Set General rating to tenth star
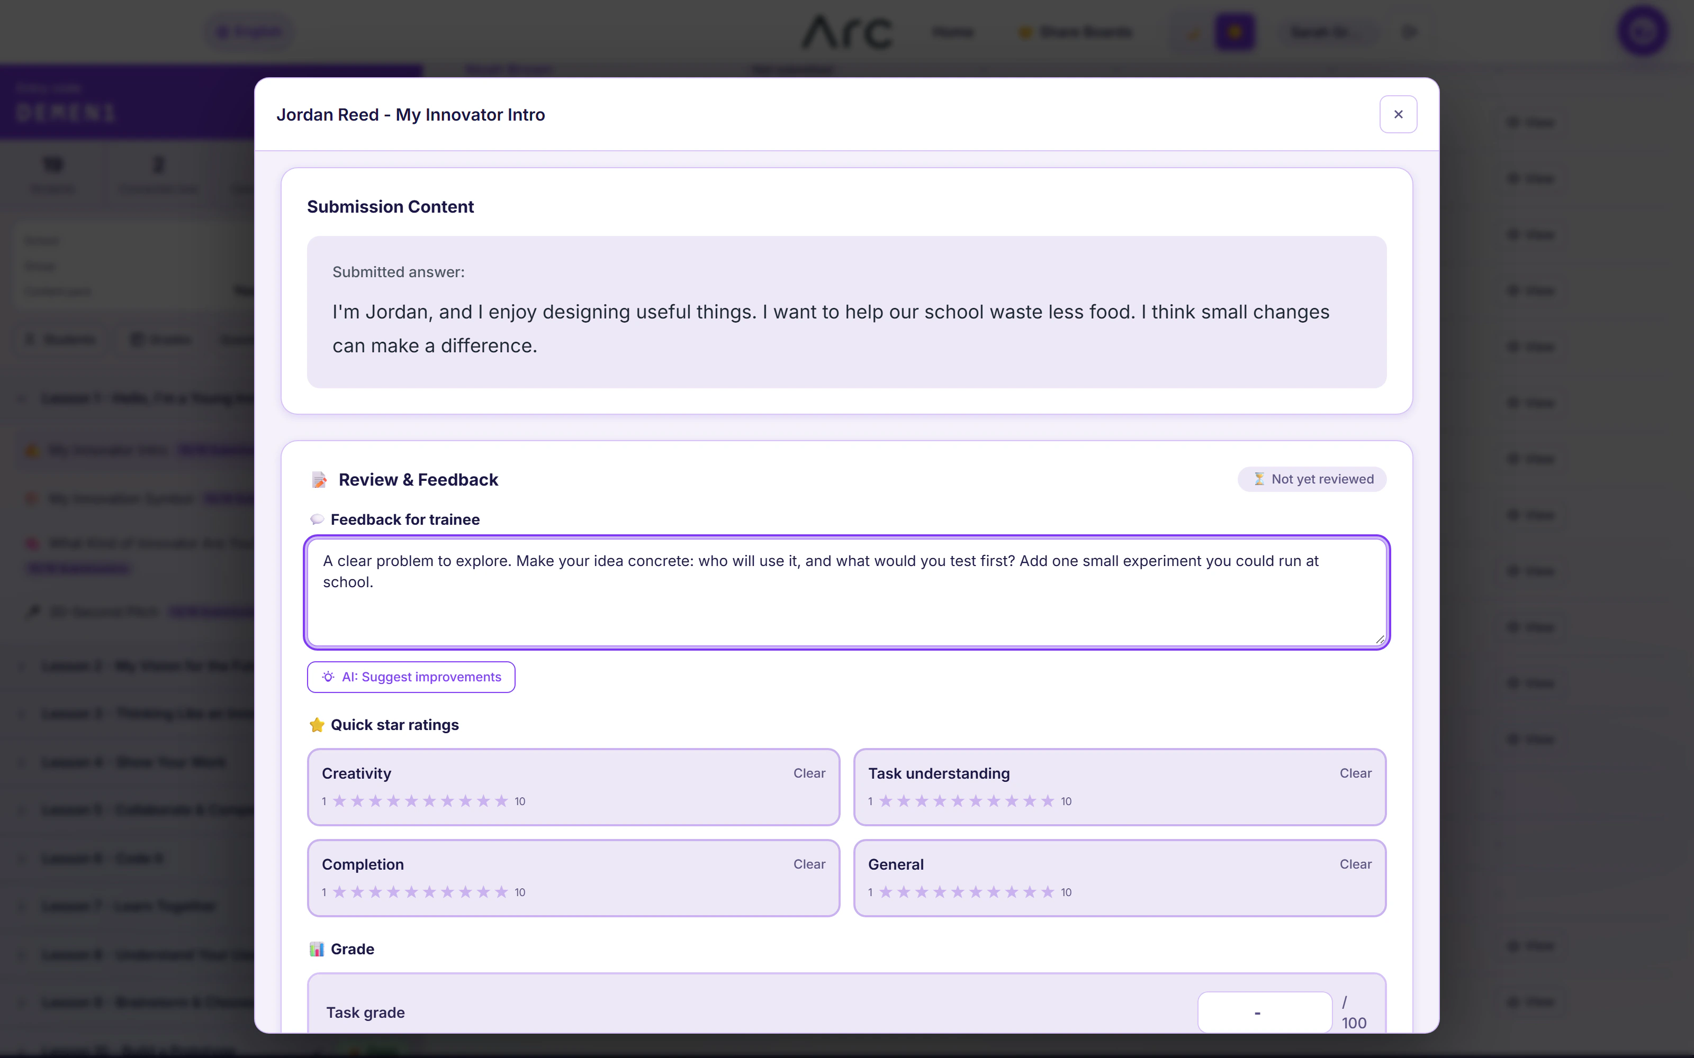Image resolution: width=1694 pixels, height=1058 pixels. pos(1047,891)
